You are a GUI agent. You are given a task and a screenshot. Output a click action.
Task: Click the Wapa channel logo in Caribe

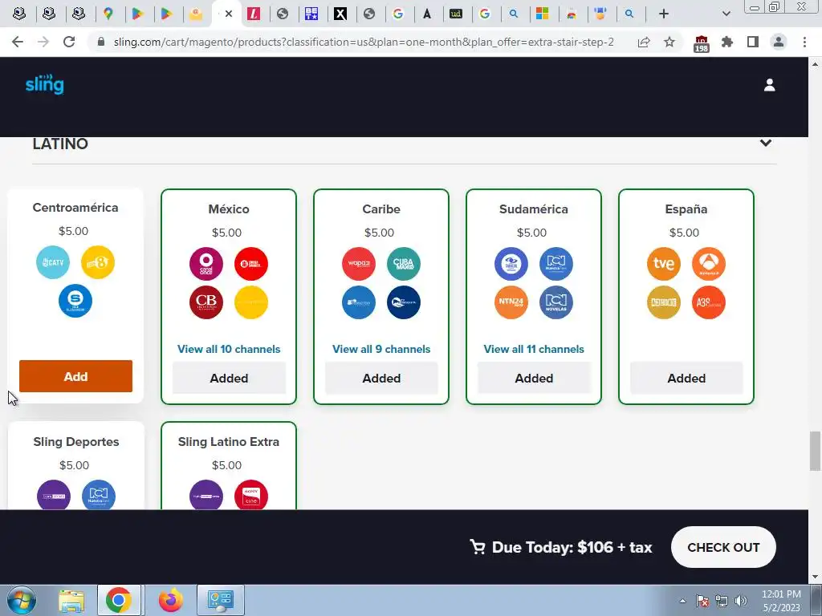(359, 264)
